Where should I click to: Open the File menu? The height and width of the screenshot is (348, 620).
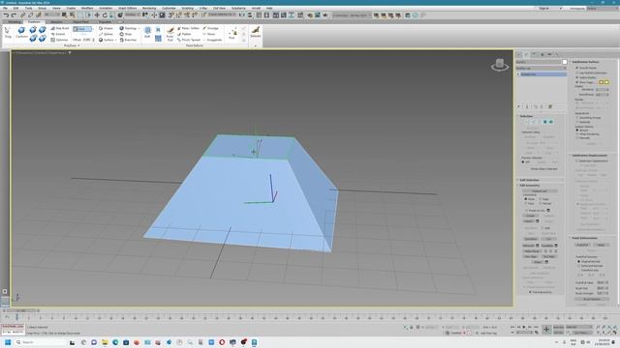coord(6,8)
